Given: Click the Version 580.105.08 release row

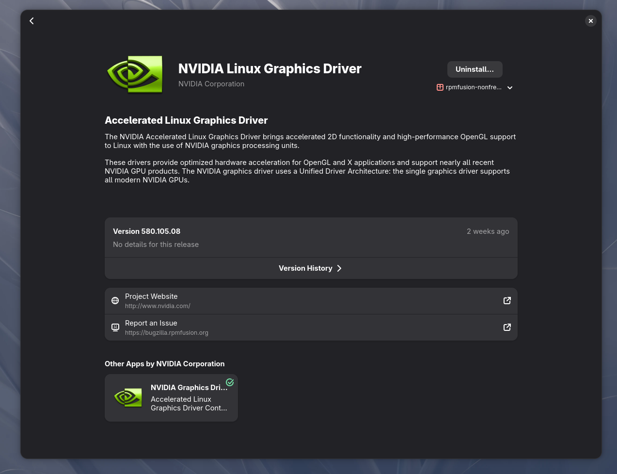Looking at the screenshot, I should (311, 238).
